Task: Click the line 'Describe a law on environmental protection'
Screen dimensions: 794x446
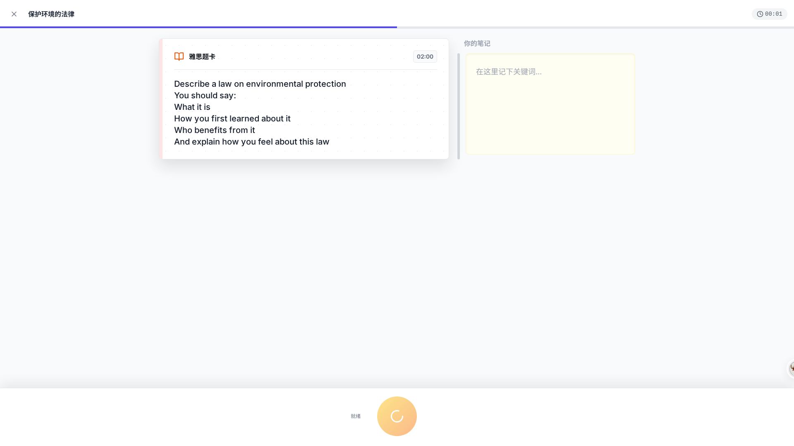Action: 260,84
